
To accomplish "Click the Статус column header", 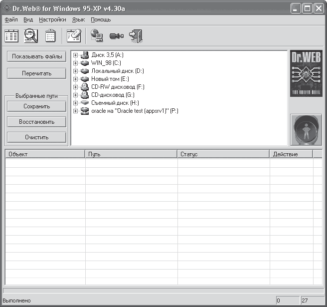I will click(x=223, y=154).
